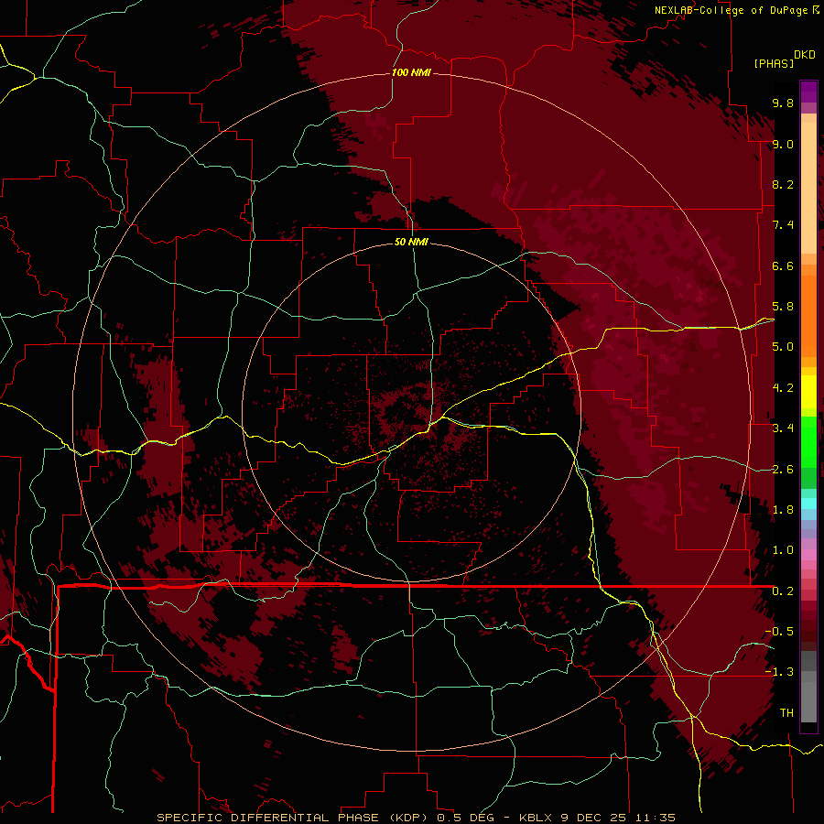This screenshot has width=824, height=824.
Task: Click the purple swatch at the top of the color bar
Action: pos(808,92)
